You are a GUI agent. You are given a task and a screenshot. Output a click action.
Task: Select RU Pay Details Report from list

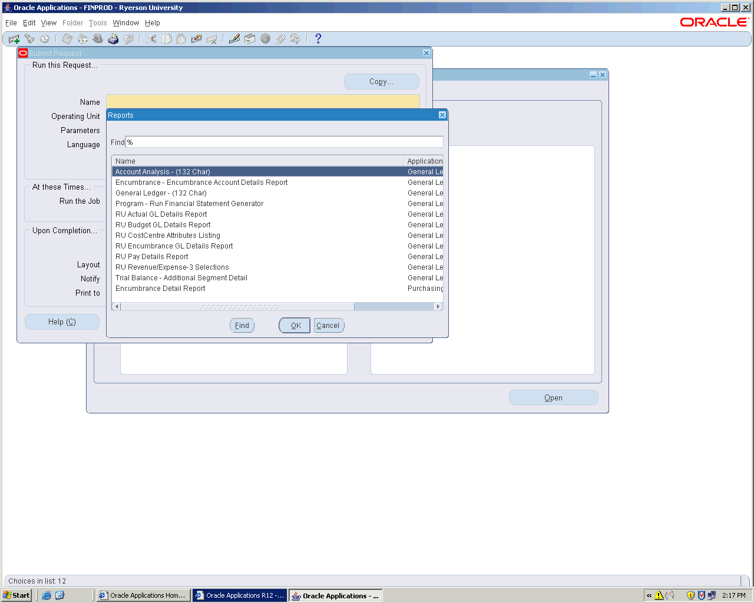[x=152, y=257]
